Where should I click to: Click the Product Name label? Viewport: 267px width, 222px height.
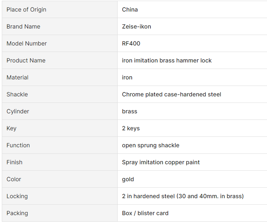[26, 60]
